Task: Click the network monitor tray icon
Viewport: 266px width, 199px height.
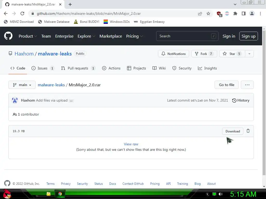Action: [x=214, y=194]
